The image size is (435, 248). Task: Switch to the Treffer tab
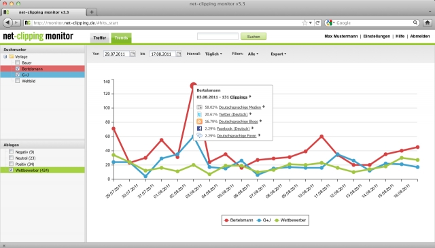coord(100,38)
